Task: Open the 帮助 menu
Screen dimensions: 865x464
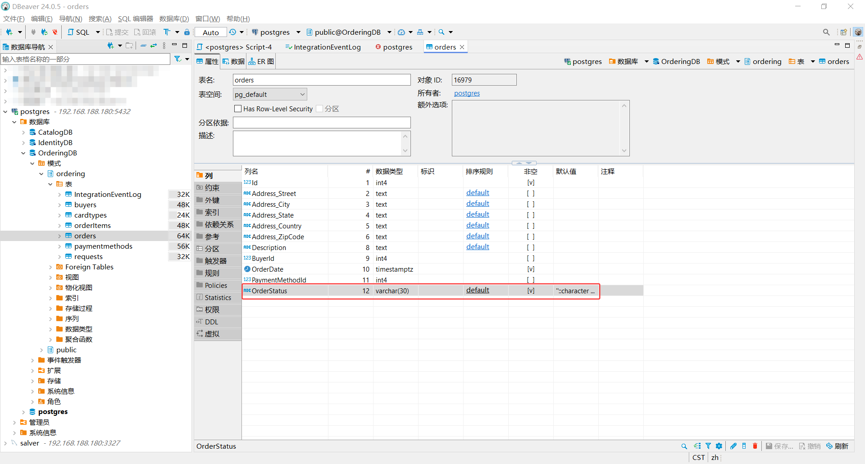Action: click(x=238, y=18)
